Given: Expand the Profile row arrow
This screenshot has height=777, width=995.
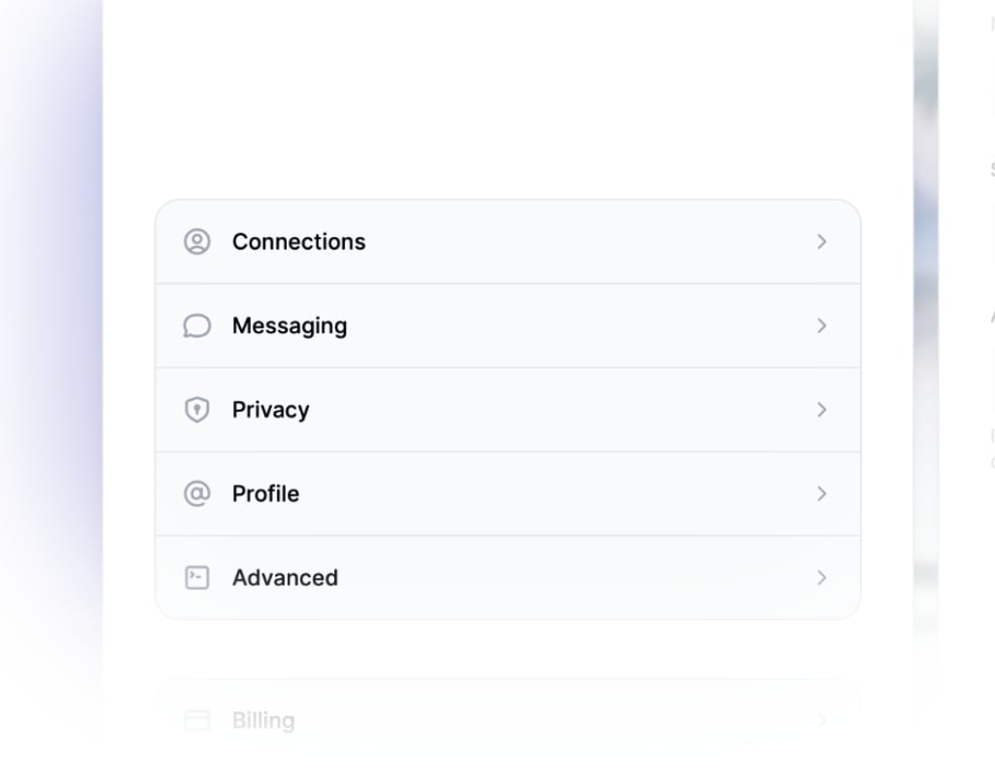Looking at the screenshot, I should pos(822,493).
